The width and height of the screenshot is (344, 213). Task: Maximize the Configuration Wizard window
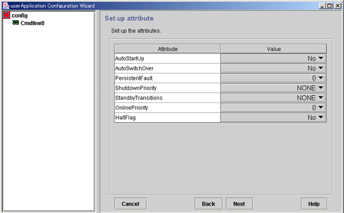point(330,6)
